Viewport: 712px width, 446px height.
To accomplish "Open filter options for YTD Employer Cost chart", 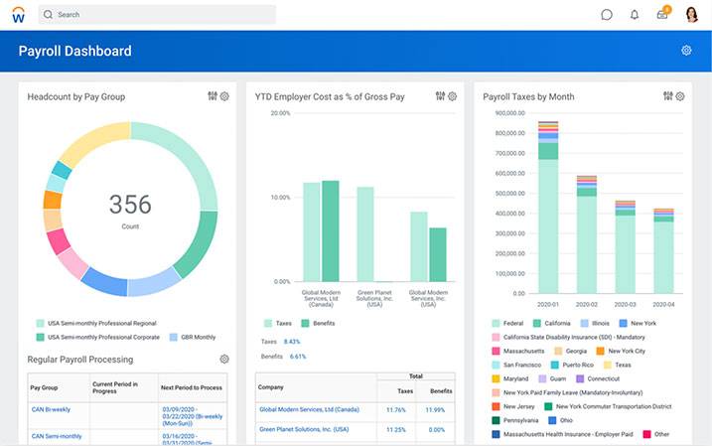I will [x=440, y=96].
